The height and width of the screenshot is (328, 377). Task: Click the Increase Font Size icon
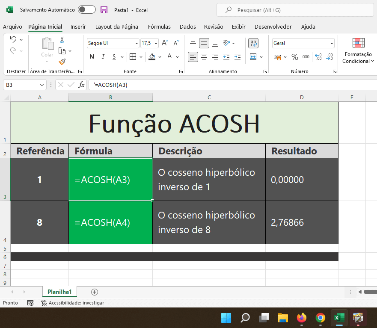tap(165, 43)
